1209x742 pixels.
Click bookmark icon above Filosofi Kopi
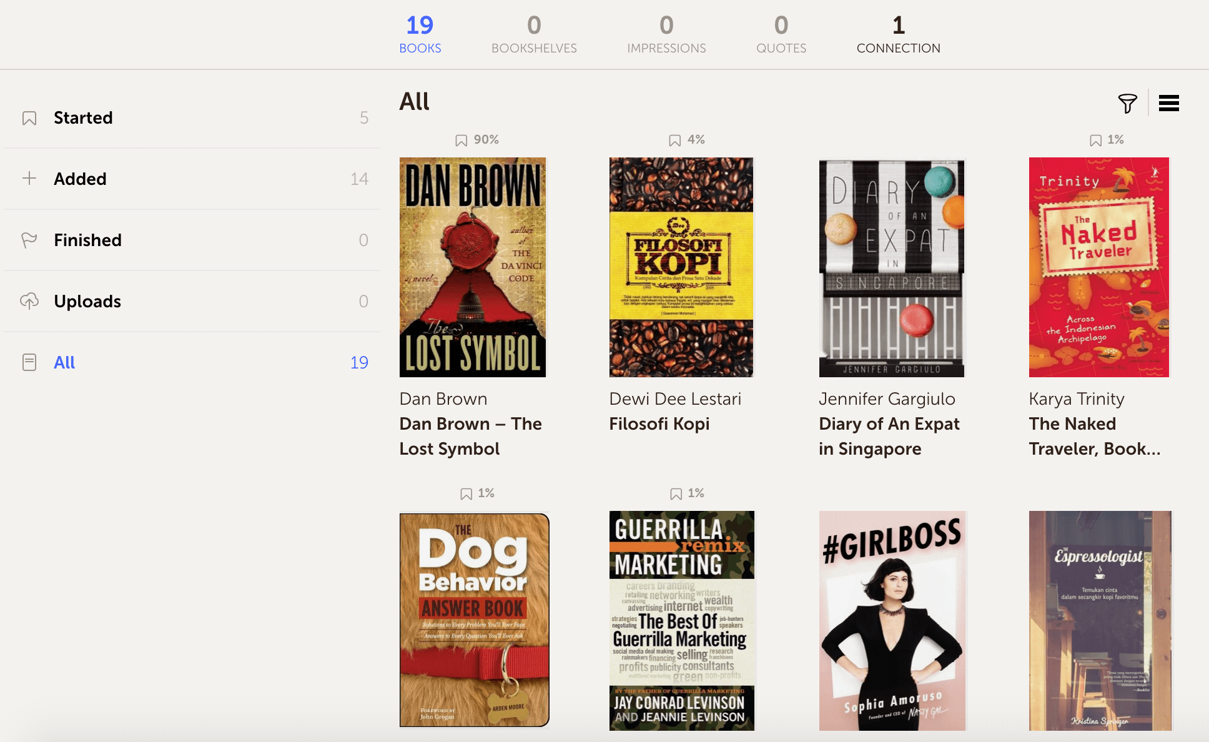(x=674, y=141)
